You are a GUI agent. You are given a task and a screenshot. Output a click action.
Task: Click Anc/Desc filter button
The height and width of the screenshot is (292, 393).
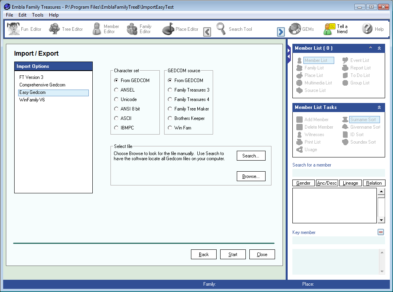pos(327,183)
